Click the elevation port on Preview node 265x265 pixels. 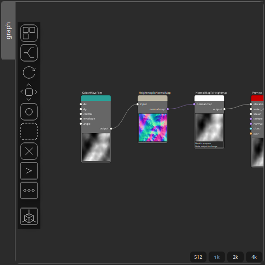[x=251, y=104]
